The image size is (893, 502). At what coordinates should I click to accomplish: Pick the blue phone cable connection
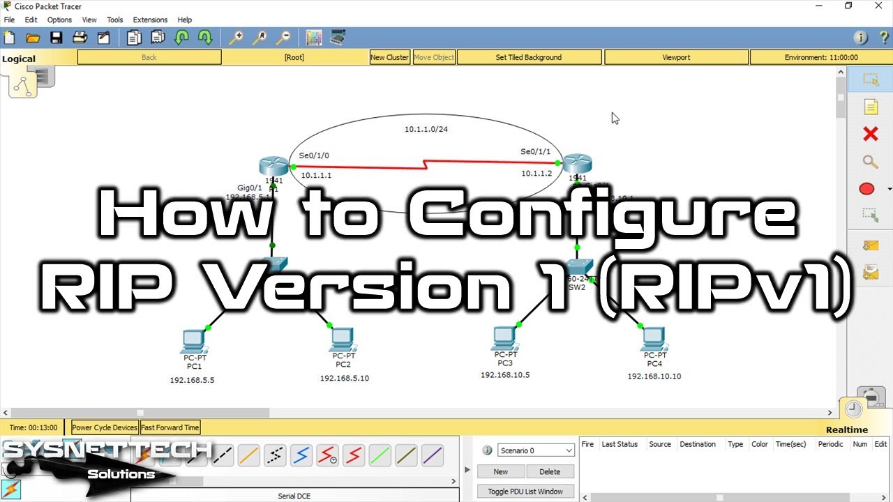pyautogui.click(x=301, y=456)
